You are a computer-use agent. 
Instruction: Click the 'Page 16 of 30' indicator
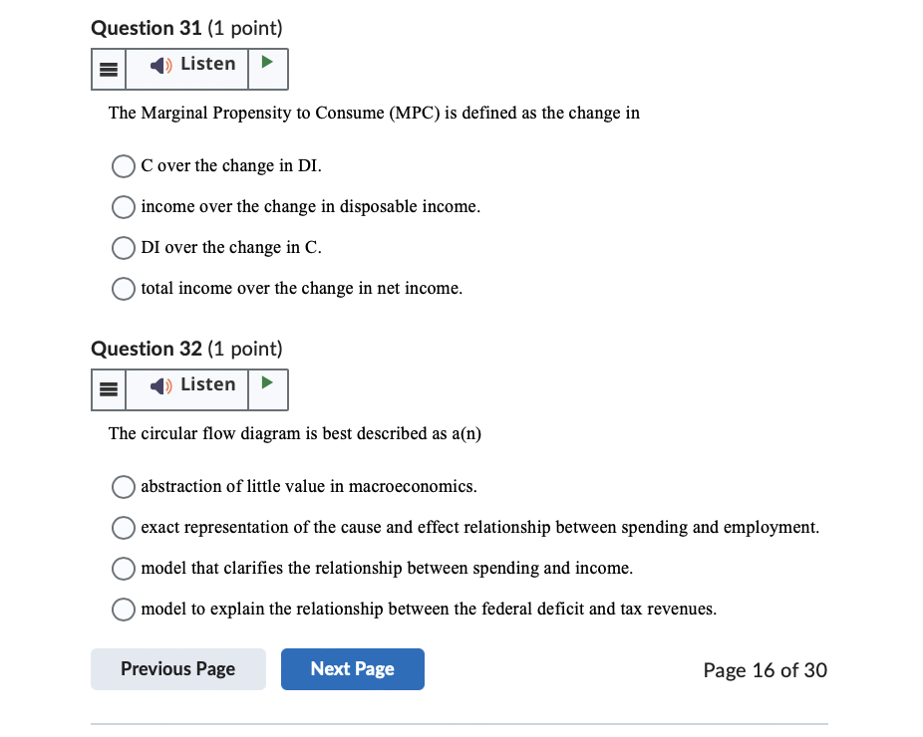765,670
